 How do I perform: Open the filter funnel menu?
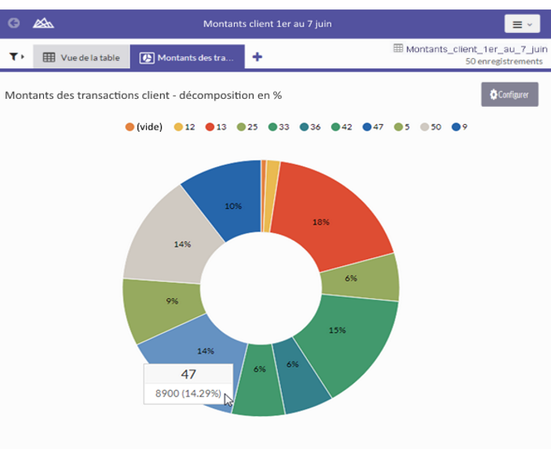(x=16, y=57)
